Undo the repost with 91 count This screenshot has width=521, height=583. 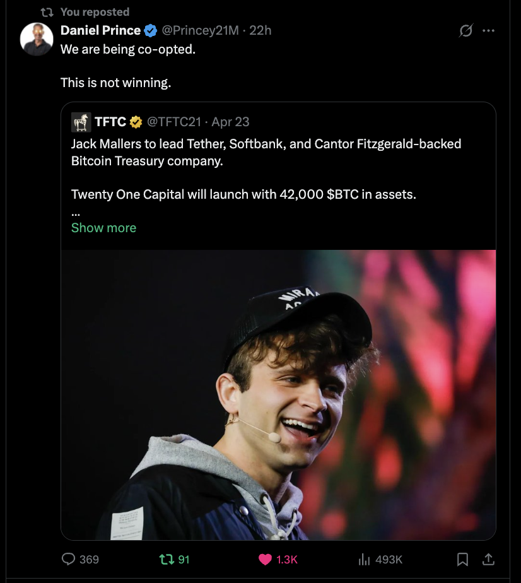(x=166, y=559)
